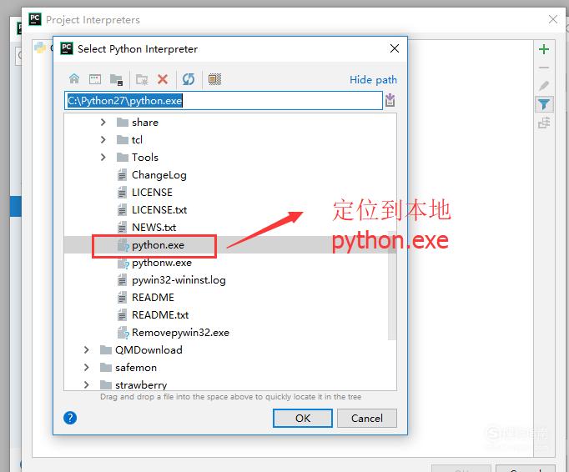The height and width of the screenshot is (472, 569).
Task: Click the desktop directory toolbar icon
Action: pos(95,78)
